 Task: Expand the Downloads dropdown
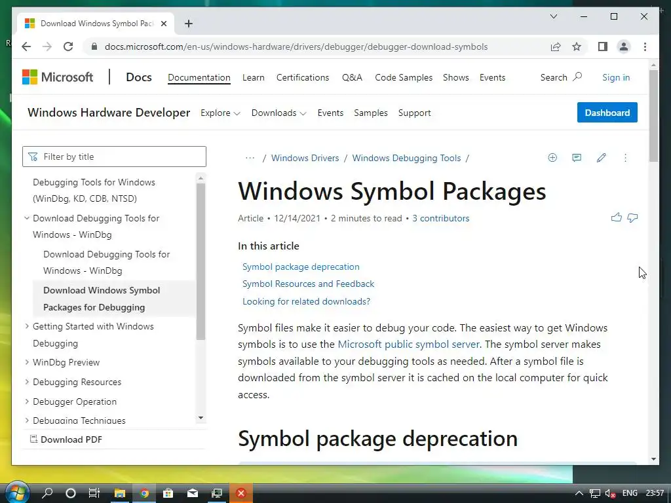pos(278,113)
